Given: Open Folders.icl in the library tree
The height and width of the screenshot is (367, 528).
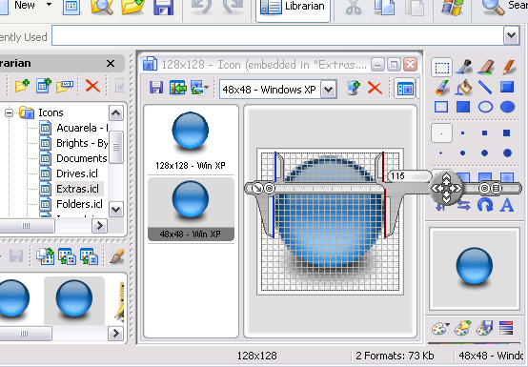Looking at the screenshot, I should coord(79,204).
